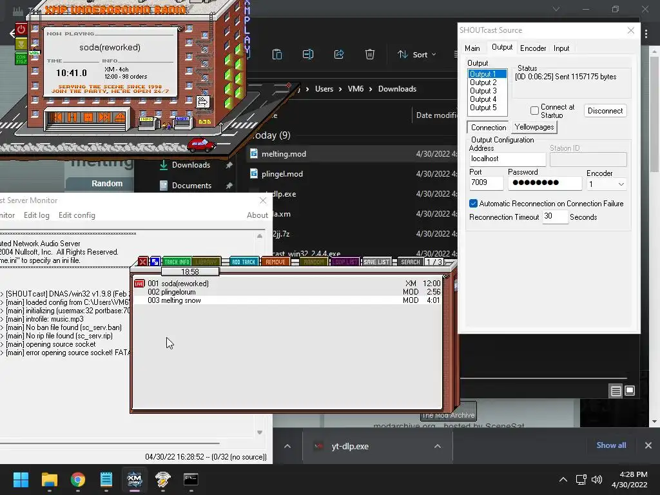Click the red power button on XMPlay

click(21, 30)
